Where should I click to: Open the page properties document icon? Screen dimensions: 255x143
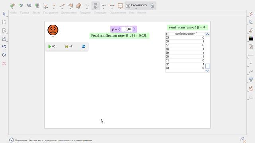(x=251, y=47)
